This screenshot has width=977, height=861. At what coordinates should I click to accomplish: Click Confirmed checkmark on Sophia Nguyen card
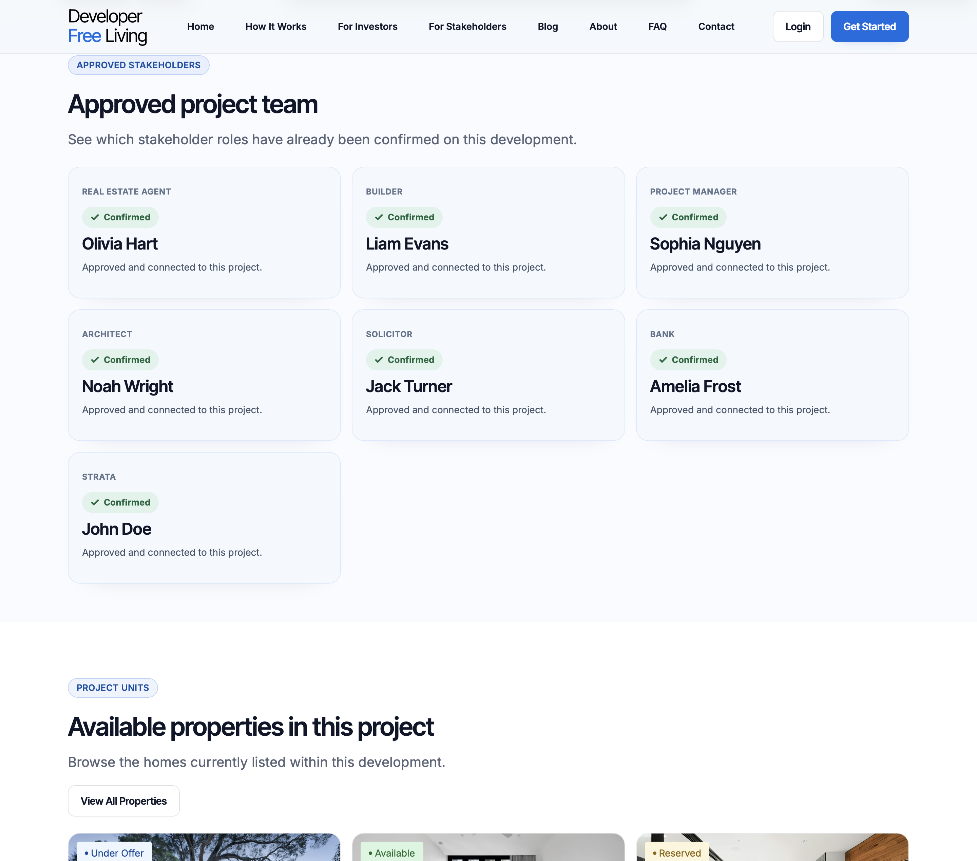tap(663, 217)
